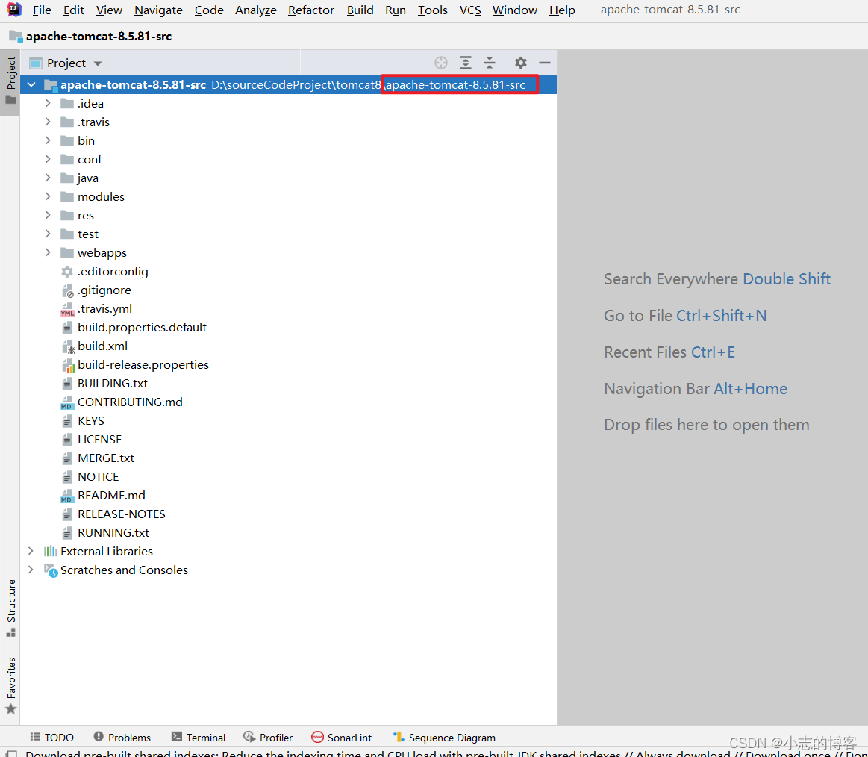This screenshot has height=757, width=868.
Task: Open the File menu
Action: pos(42,10)
